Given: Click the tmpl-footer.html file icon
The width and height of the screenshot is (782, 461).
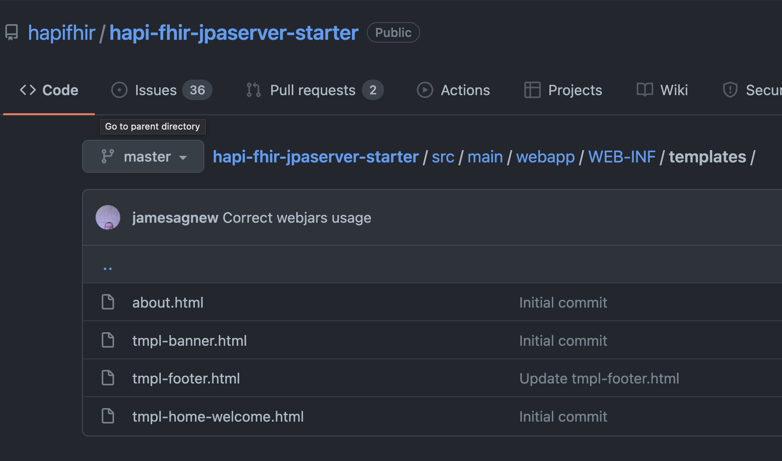Looking at the screenshot, I should click(x=108, y=378).
